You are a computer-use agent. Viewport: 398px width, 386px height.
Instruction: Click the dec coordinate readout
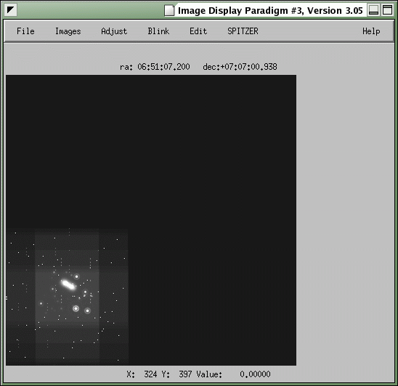(240, 67)
